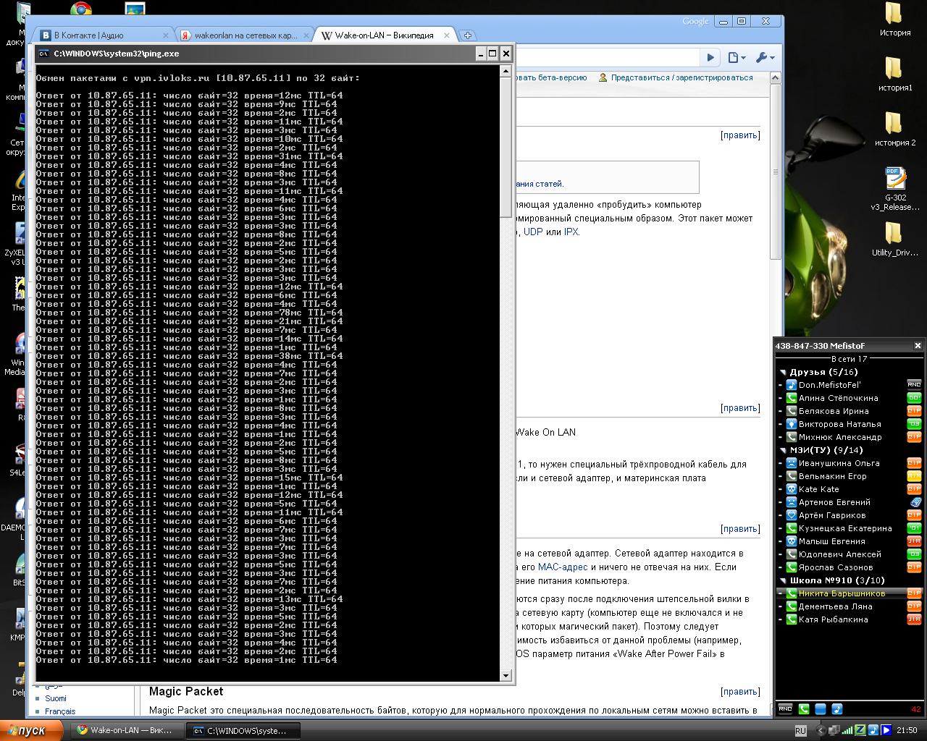Select contact Алина Стёпочкина
Screen dimensions: 927x741
[839, 398]
